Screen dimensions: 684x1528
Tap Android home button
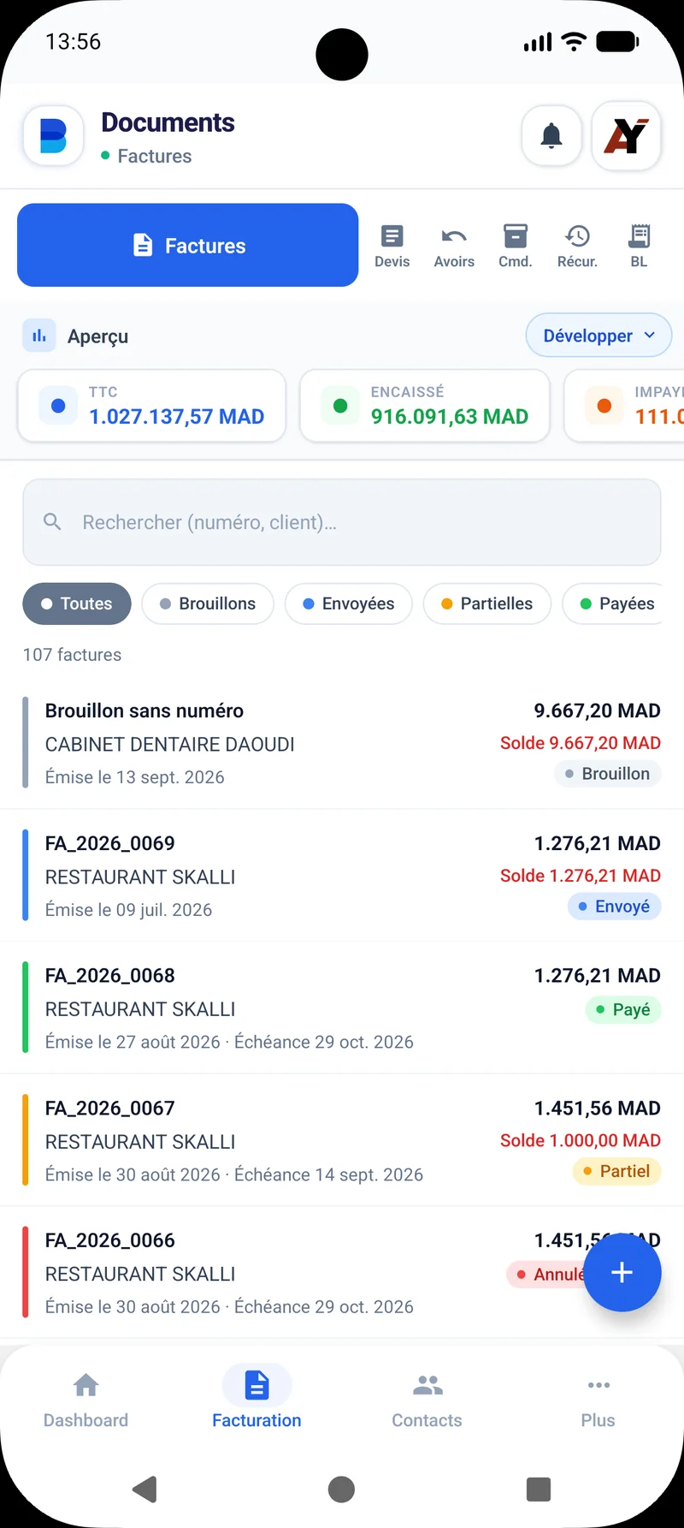click(x=341, y=1489)
